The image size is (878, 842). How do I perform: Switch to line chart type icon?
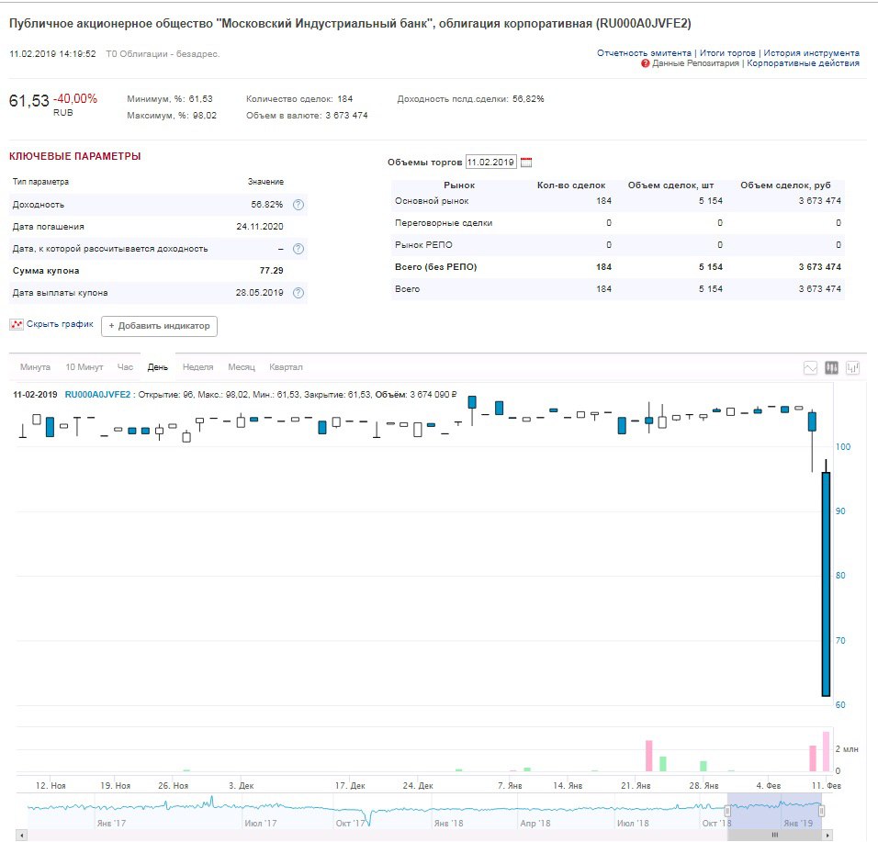810,368
